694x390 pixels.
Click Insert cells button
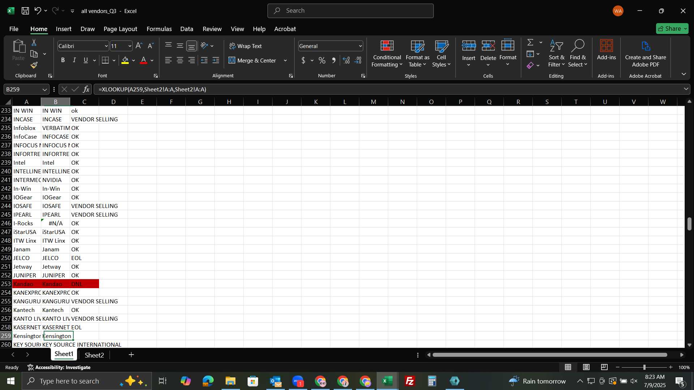[468, 53]
